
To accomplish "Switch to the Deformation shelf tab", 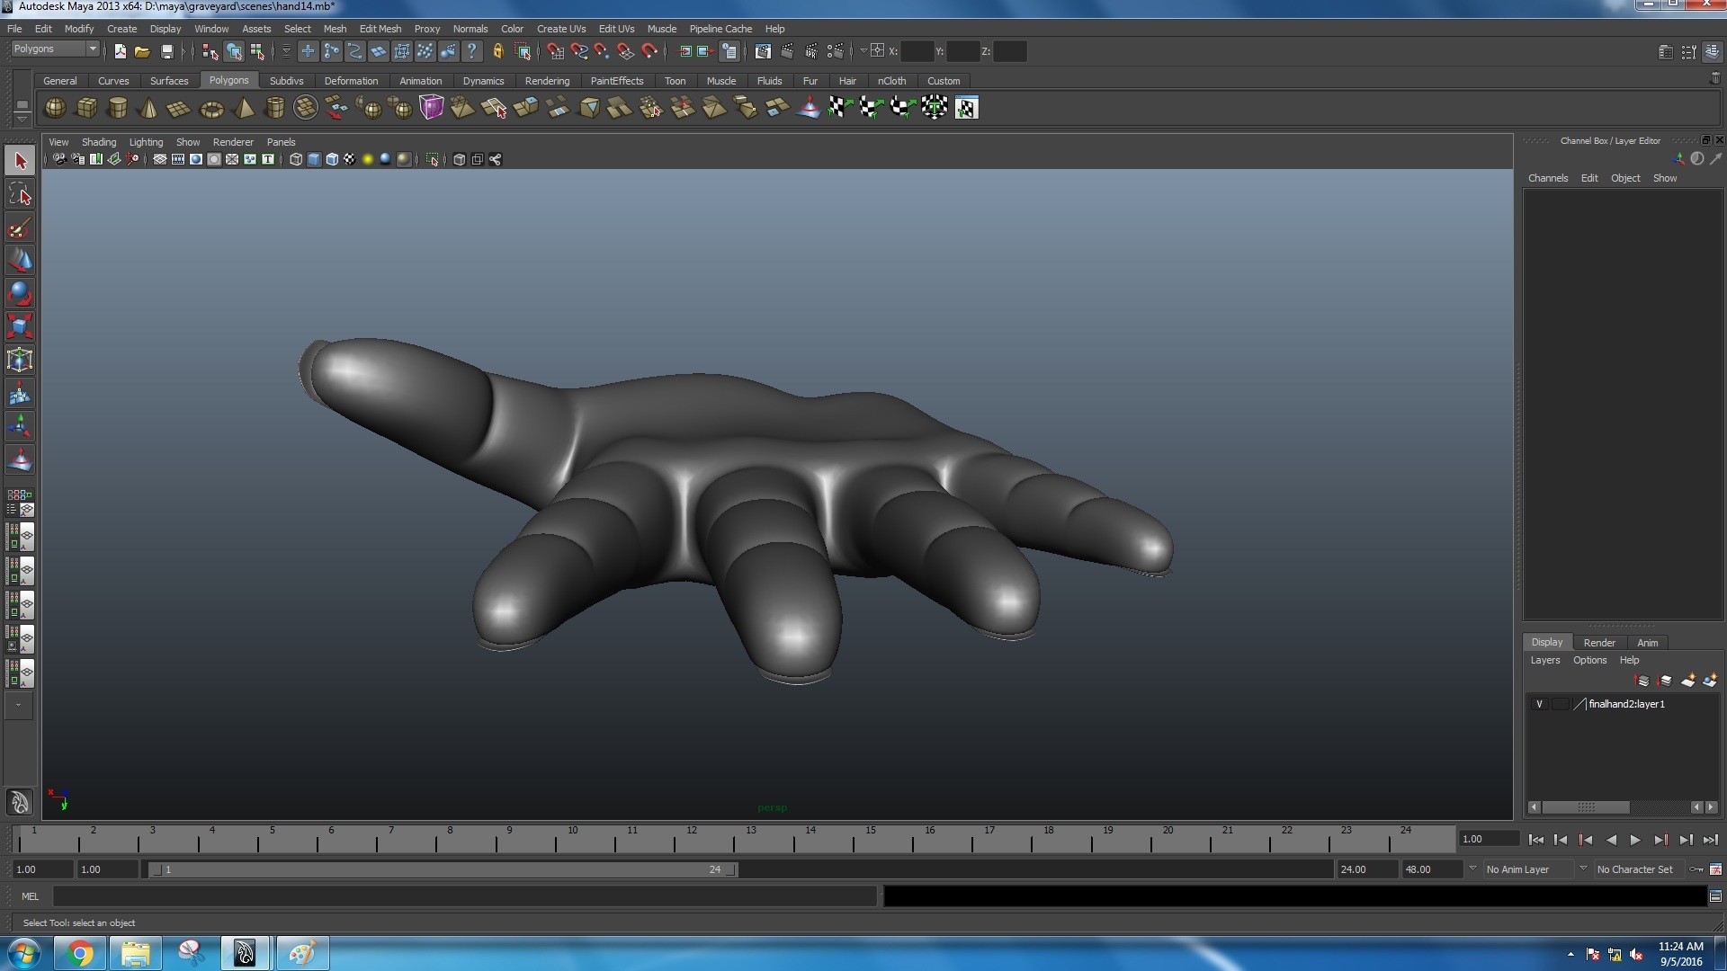I will (351, 81).
